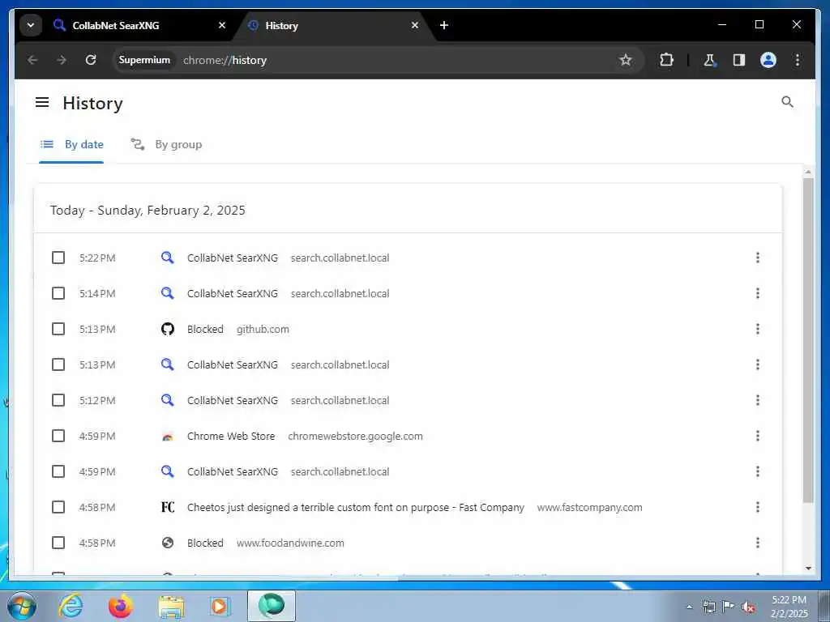Screen dimensions: 830x622
Task: Toggle the side panel icon
Action: point(739,60)
